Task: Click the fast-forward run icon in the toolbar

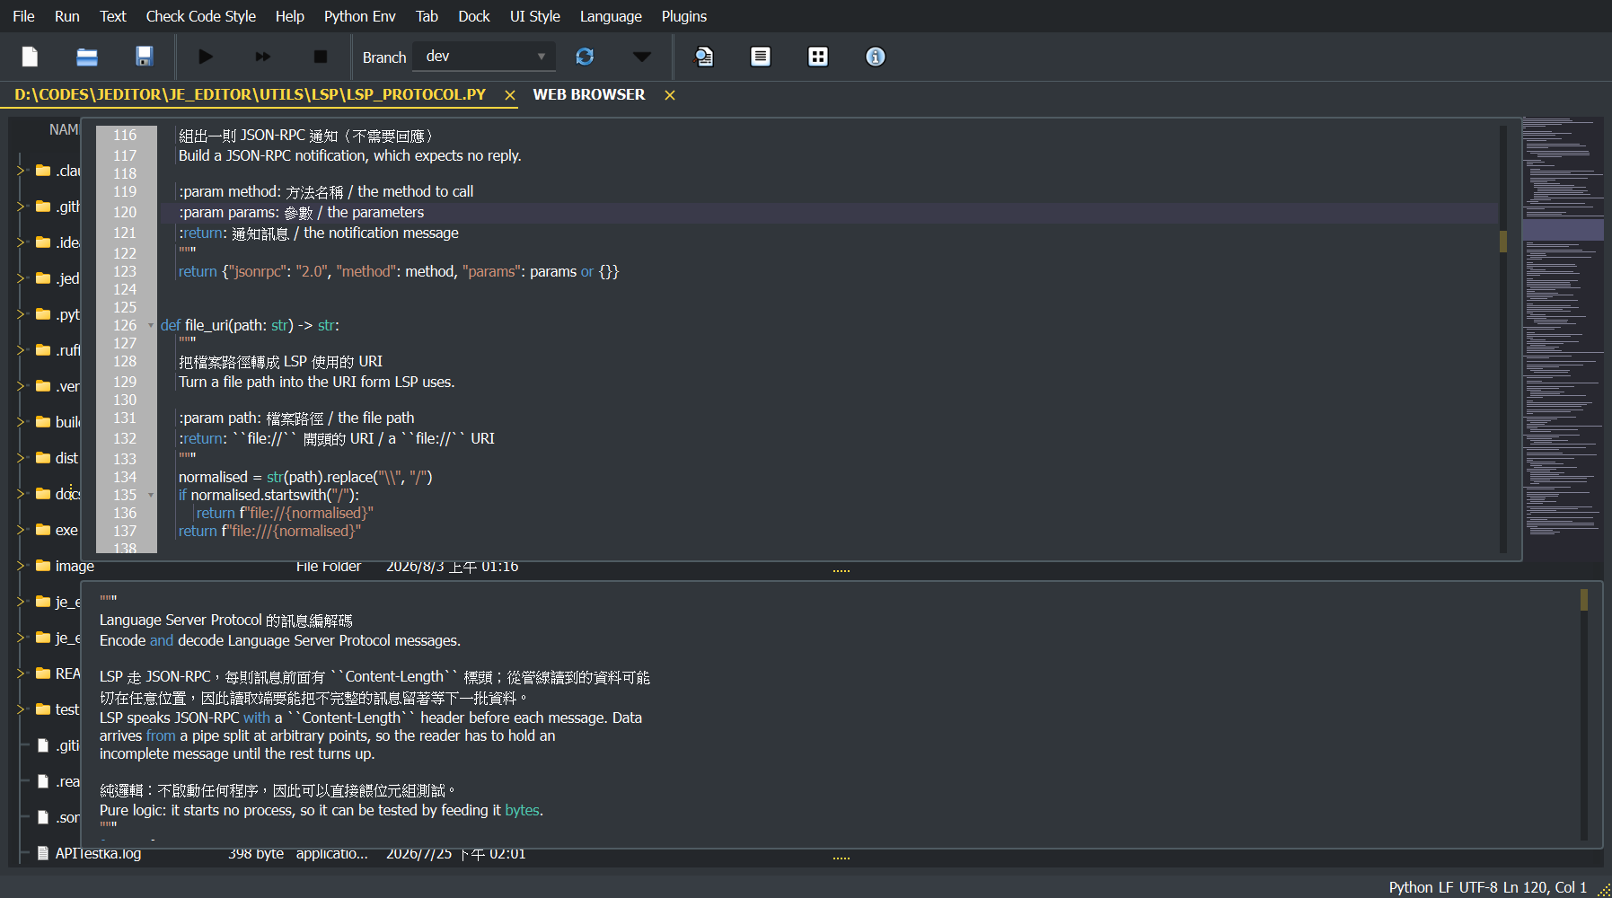Action: (263, 57)
